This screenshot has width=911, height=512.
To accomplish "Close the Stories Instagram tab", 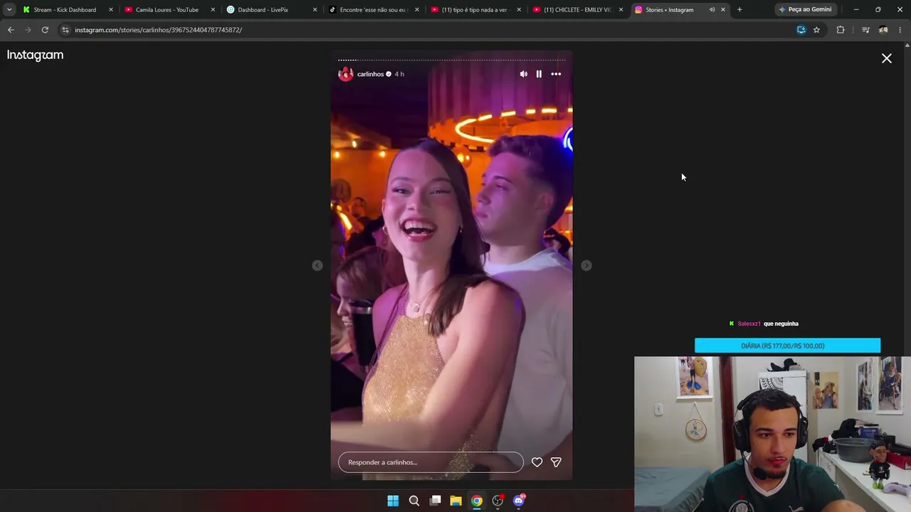I will click(723, 10).
